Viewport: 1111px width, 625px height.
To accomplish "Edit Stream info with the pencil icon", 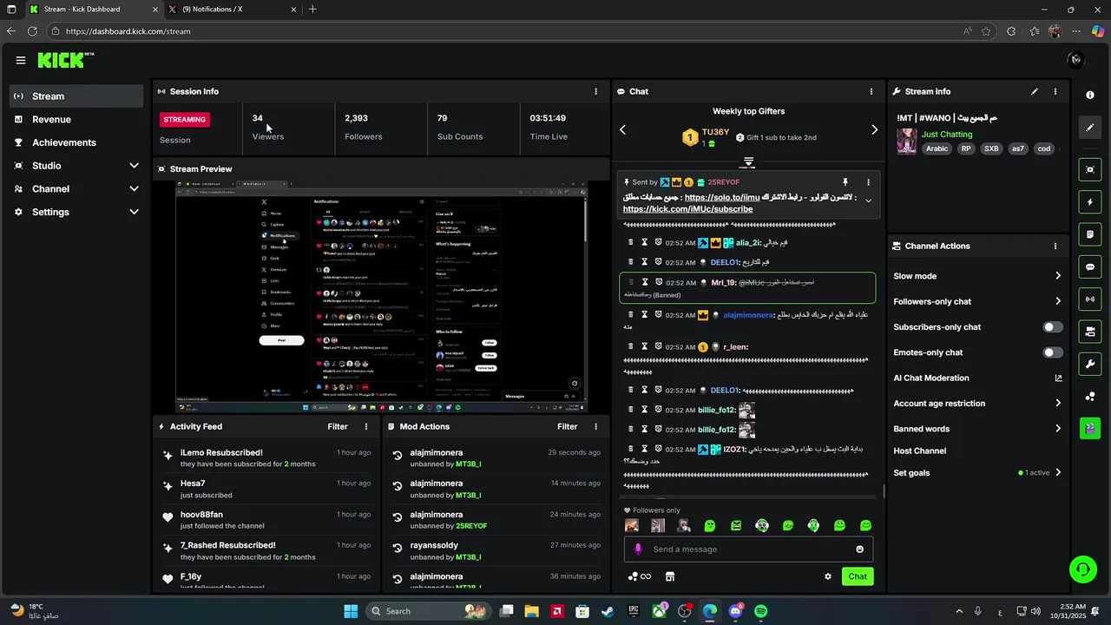I will (x=1034, y=91).
